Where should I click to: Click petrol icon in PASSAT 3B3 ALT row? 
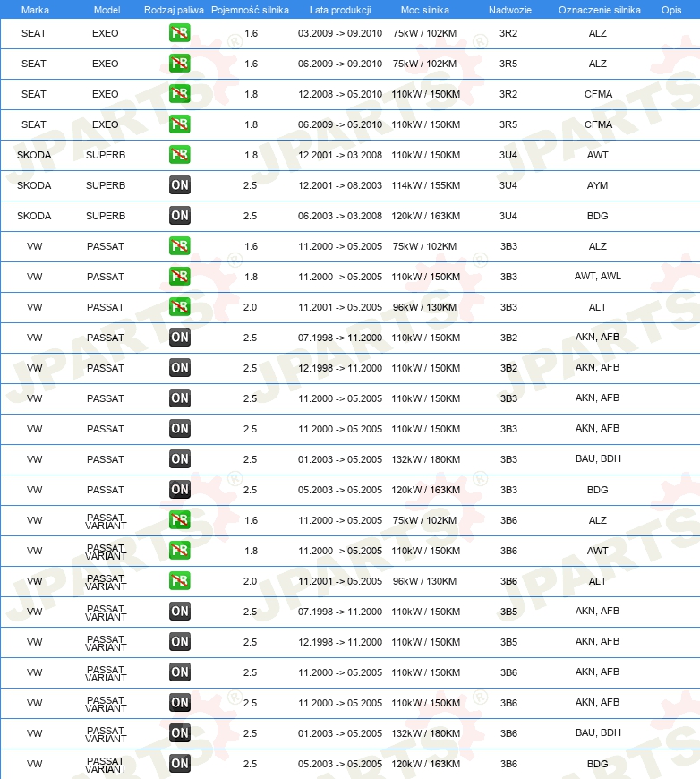click(x=179, y=307)
